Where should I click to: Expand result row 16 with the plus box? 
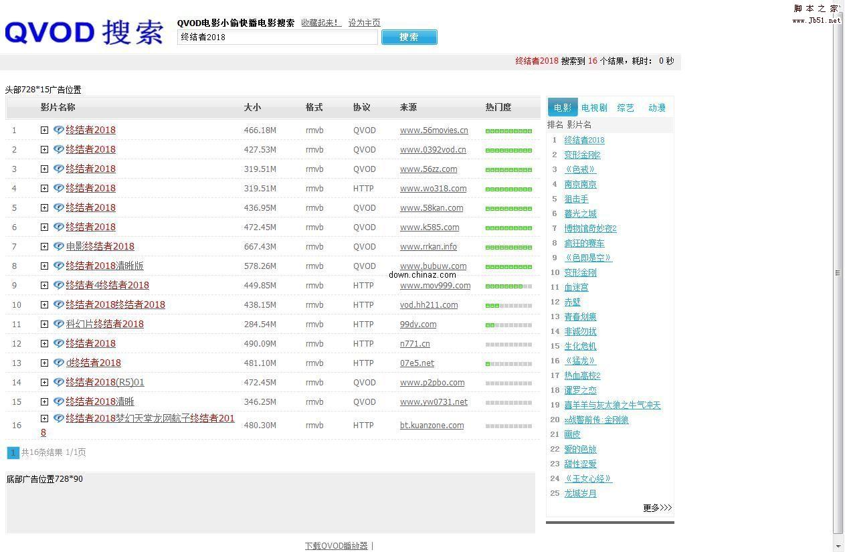point(44,419)
